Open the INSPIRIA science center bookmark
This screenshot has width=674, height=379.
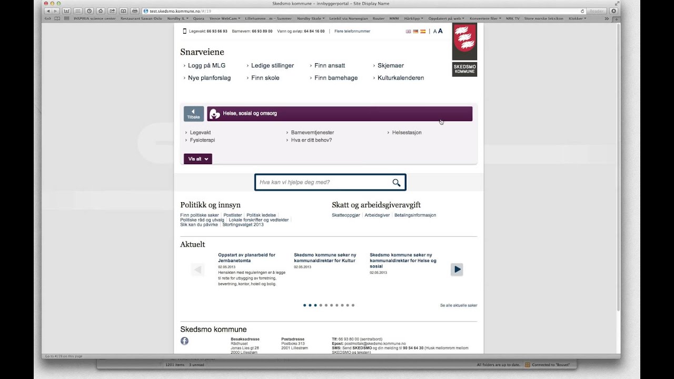94,18
